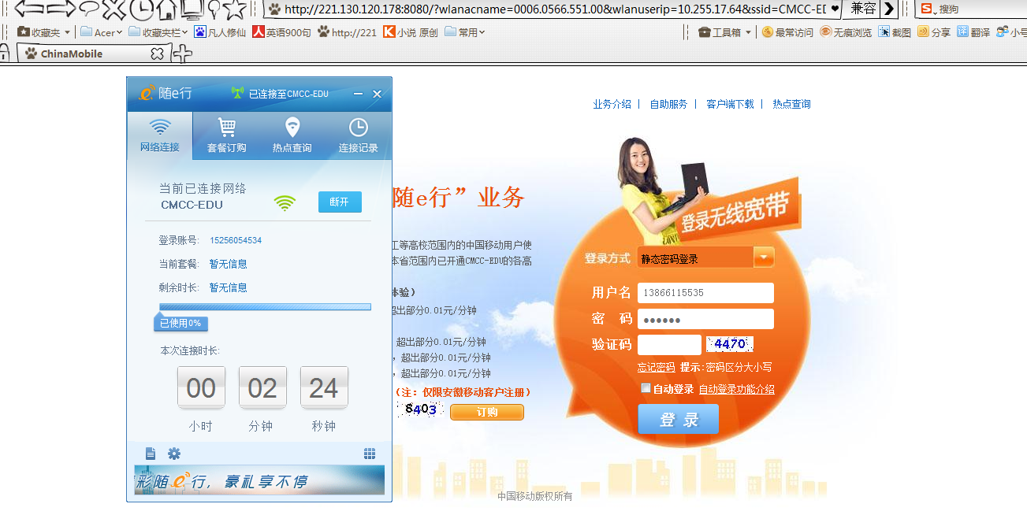1027x515 pixels.
Task: Open history via the clock toolbar icon
Action: [141, 9]
